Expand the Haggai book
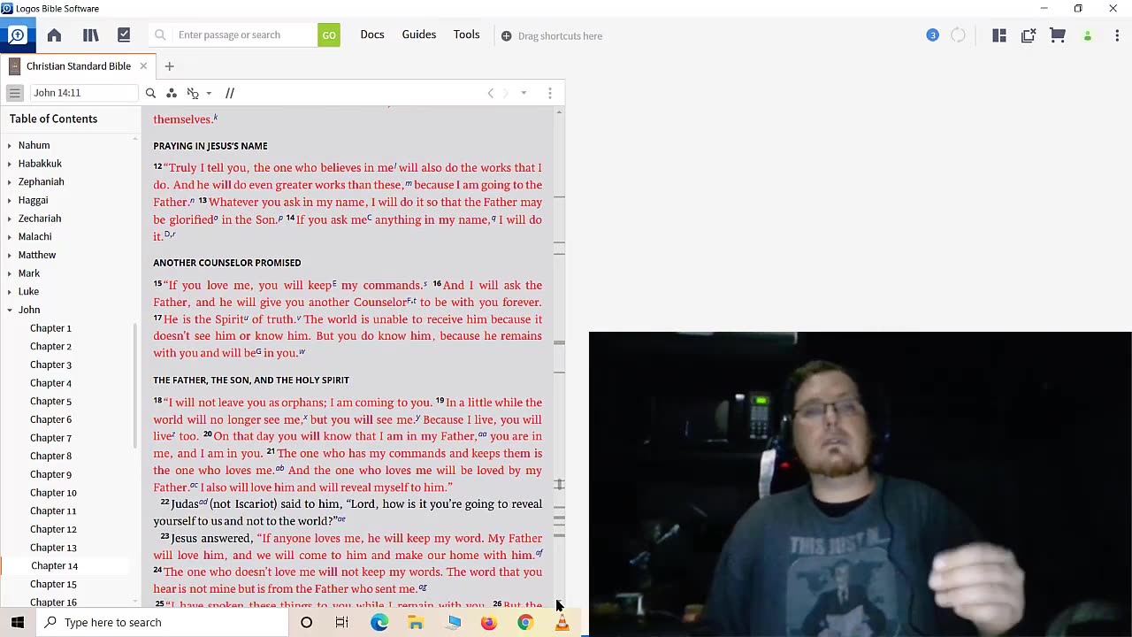The image size is (1132, 637). coord(10,200)
